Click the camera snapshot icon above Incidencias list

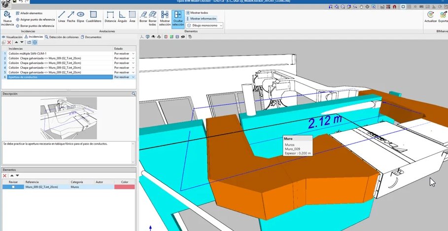[29, 42]
